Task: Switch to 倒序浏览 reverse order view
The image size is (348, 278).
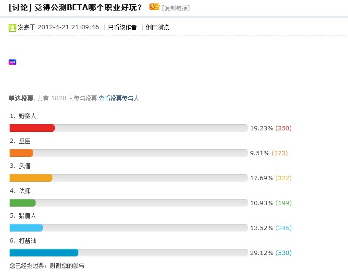Action: point(158,27)
